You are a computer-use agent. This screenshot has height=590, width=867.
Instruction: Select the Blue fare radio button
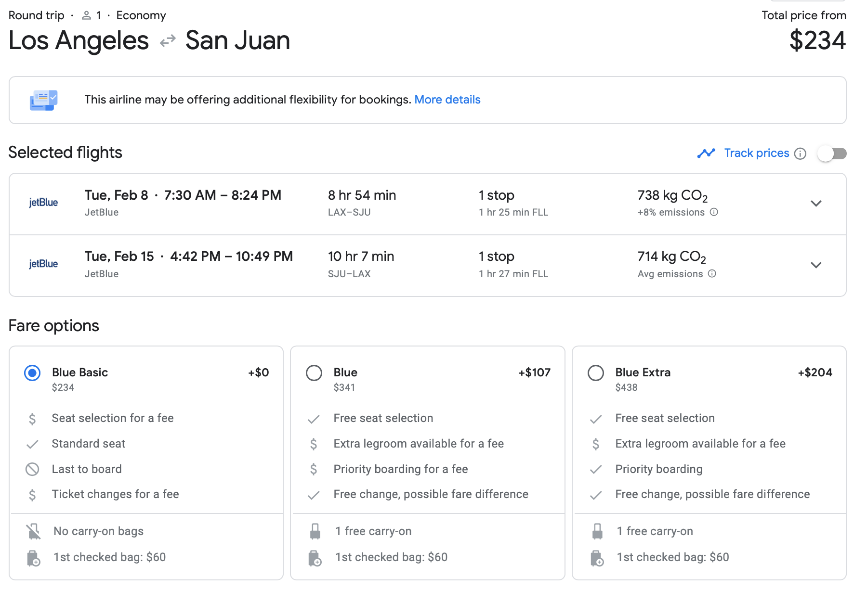pyautogui.click(x=314, y=373)
